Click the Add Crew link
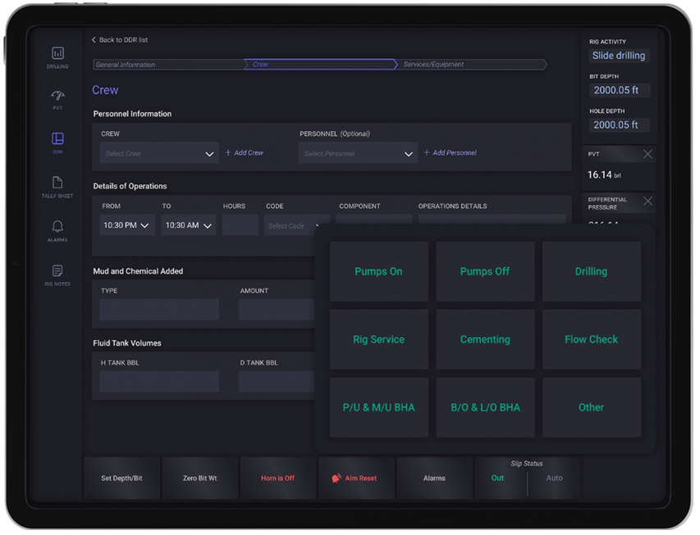 click(245, 152)
